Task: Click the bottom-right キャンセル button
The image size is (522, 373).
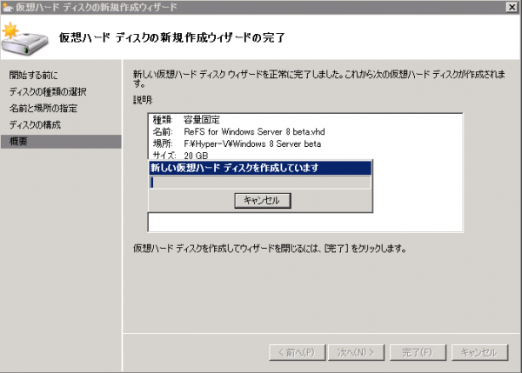Action: tap(478, 352)
